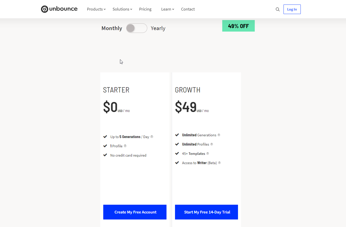Open the 45+ Templates tooltip icon
346x227 pixels.
tap(208, 153)
